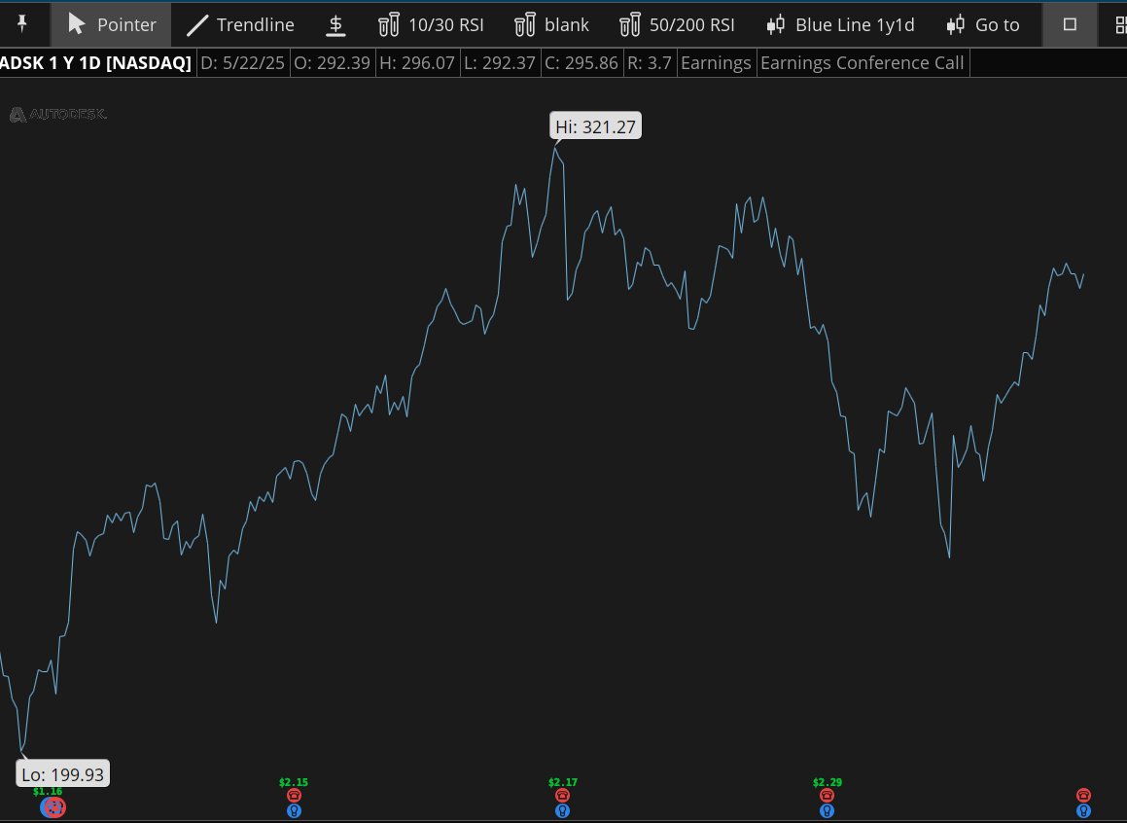Click the high price H: 296.07
The height and width of the screenshot is (823, 1127).
coord(417,63)
